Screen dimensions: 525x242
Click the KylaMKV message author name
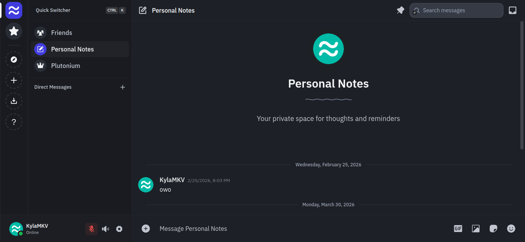(172, 180)
